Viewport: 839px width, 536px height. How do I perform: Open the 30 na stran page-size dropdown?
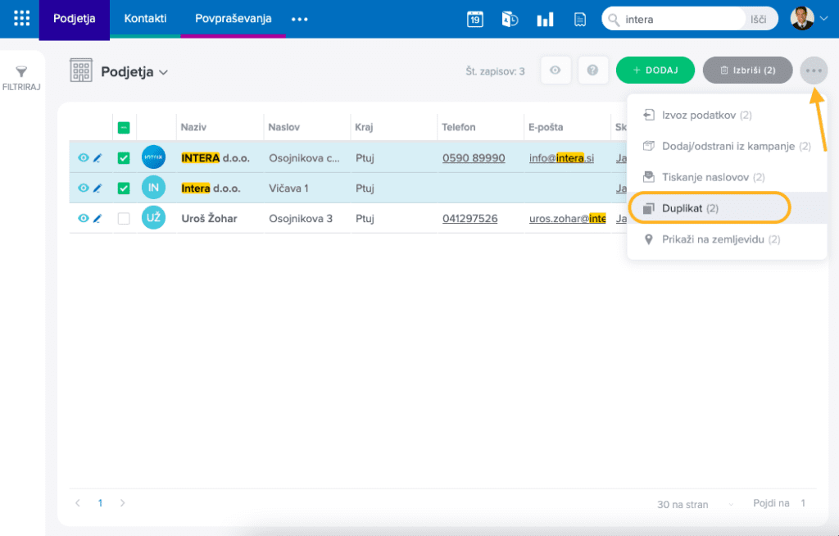click(686, 504)
